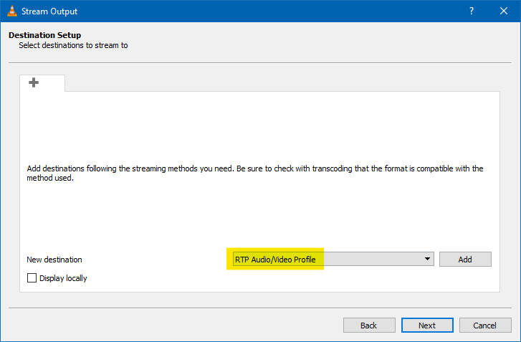Select the plus icon tab
The height and width of the screenshot is (342, 521).
34,83
